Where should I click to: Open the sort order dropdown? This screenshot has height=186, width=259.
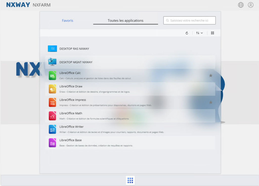200,33
